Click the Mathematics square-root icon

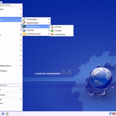tap(24, 23)
